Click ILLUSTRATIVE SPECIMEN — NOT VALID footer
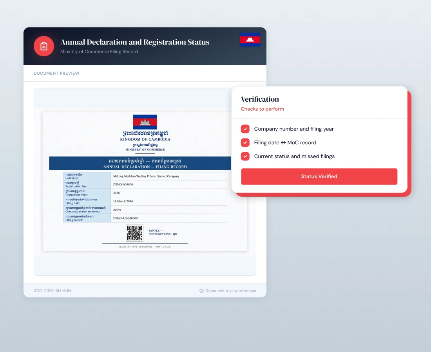This screenshot has height=352, width=431. tap(145, 247)
